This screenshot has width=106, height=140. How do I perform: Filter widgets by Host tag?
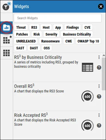(46, 28)
